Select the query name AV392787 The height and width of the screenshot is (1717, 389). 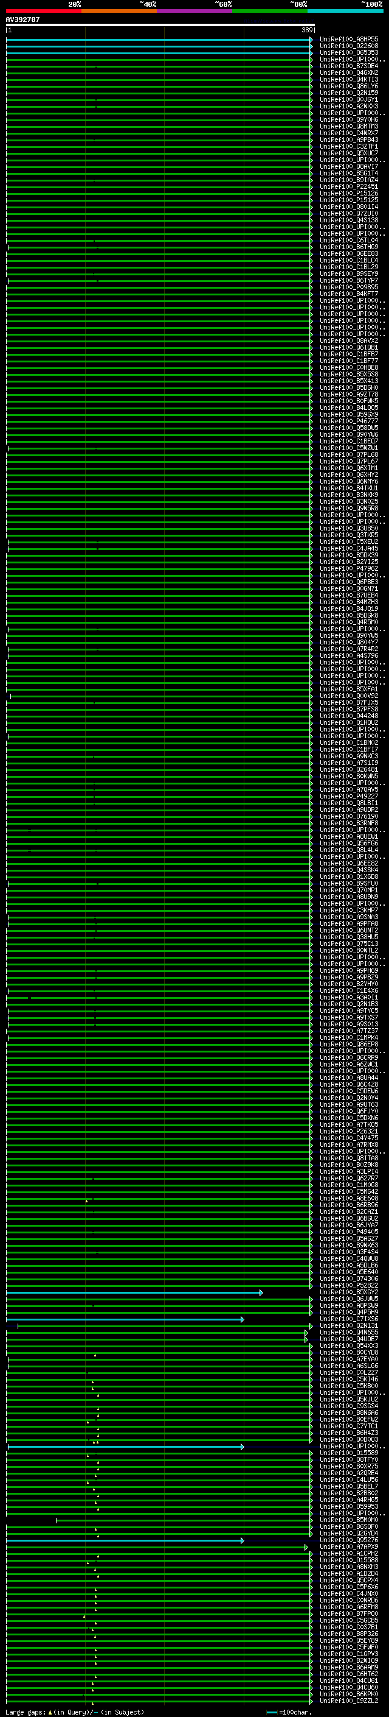pyautogui.click(x=22, y=19)
